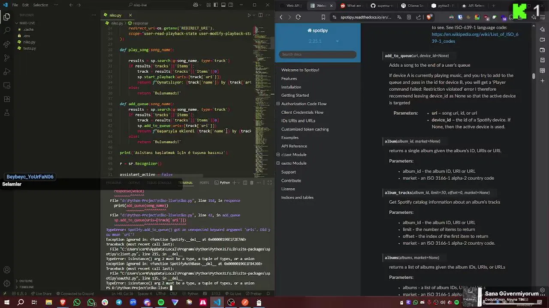The height and width of the screenshot is (308, 549).
Task: Open the File menu
Action: 15,5
